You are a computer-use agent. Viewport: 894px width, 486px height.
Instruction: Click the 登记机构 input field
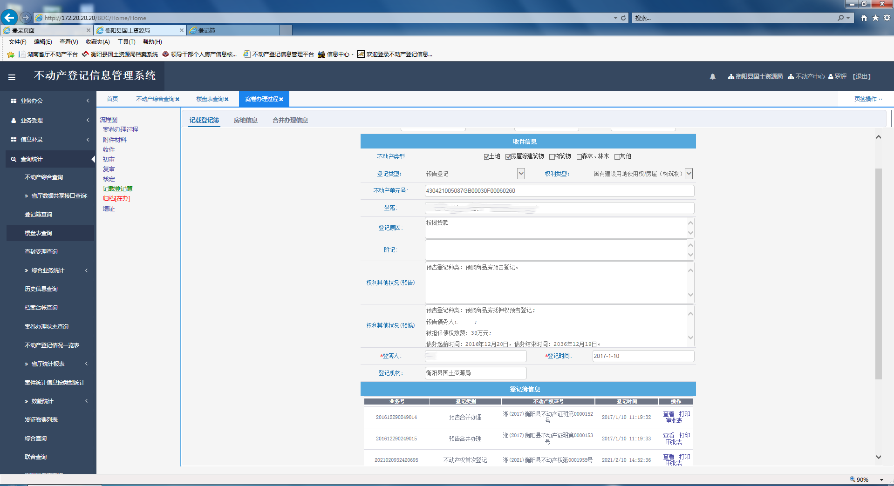476,373
